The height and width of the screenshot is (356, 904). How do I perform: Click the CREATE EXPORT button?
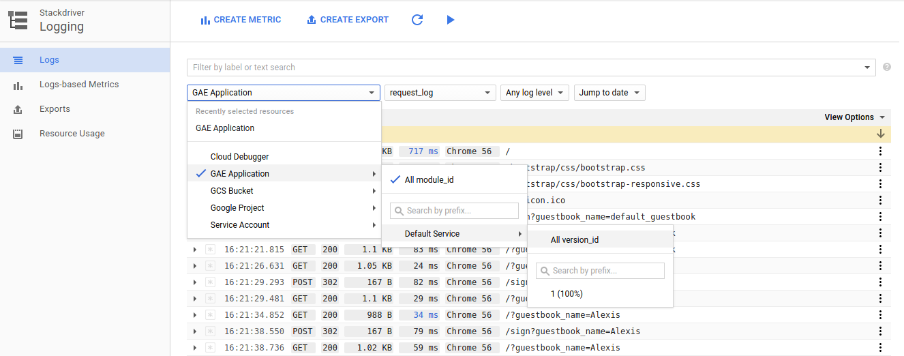(x=348, y=20)
